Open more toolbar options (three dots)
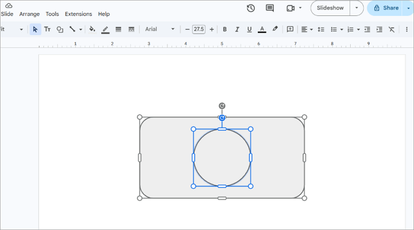This screenshot has height=230, width=414. (407, 30)
